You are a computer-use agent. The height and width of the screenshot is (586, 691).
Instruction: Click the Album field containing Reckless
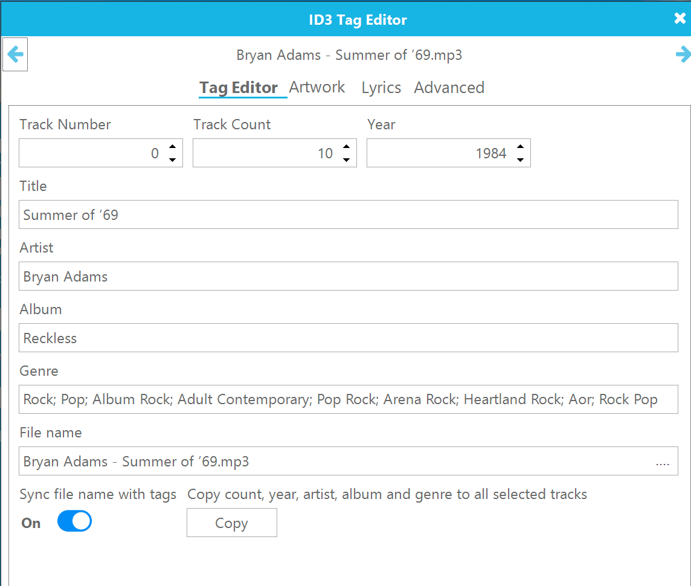click(x=348, y=338)
